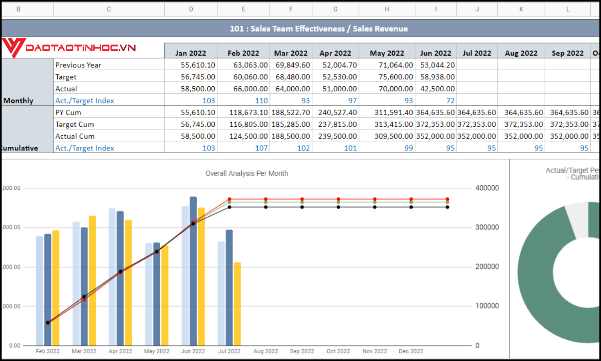Click the 400000 axis label on the chart

point(486,188)
